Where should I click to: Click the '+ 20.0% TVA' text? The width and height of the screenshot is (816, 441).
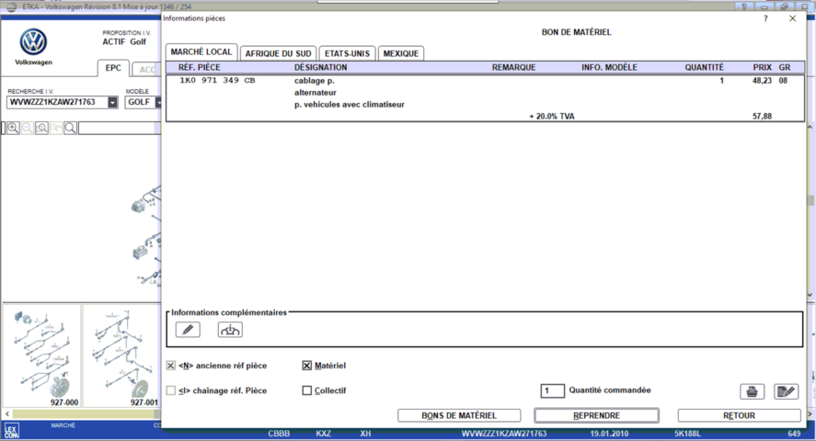(x=552, y=117)
